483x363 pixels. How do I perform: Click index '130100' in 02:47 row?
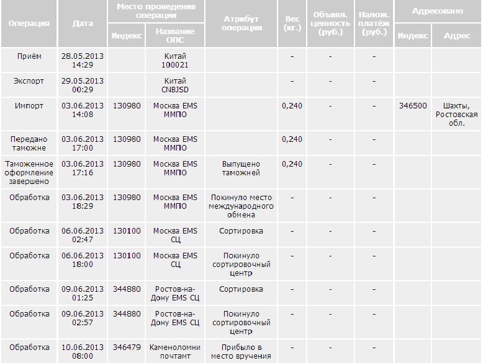127,231
